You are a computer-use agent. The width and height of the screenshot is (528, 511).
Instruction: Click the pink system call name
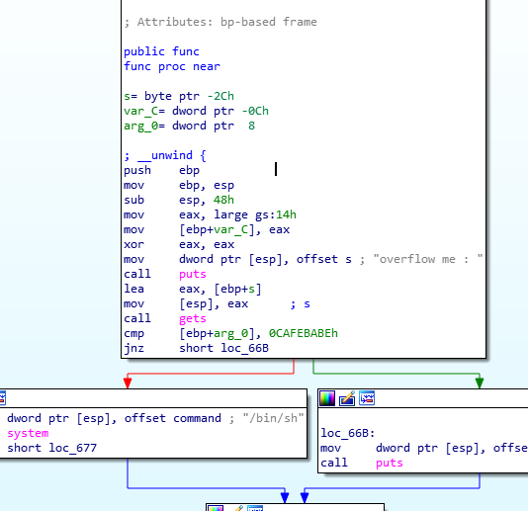(x=28, y=433)
